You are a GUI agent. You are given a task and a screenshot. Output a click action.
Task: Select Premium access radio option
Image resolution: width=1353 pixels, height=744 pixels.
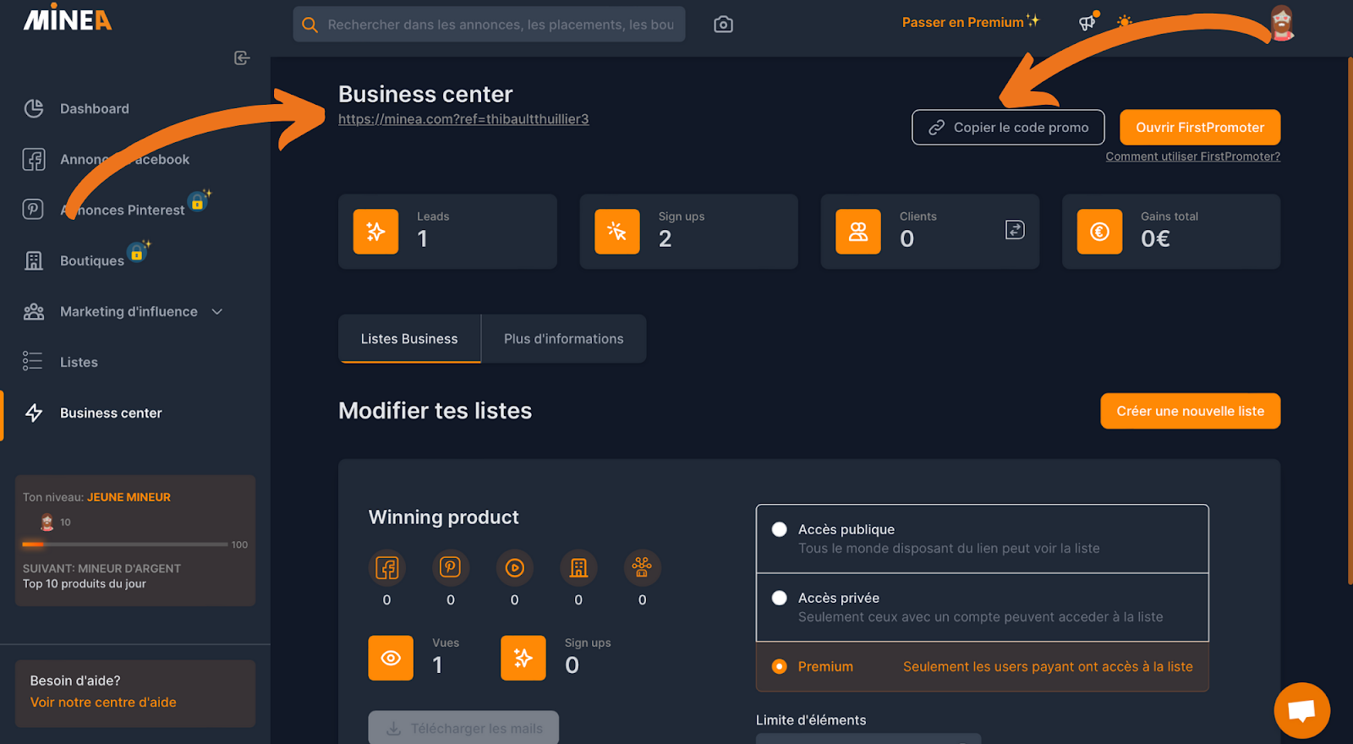pyautogui.click(x=780, y=666)
